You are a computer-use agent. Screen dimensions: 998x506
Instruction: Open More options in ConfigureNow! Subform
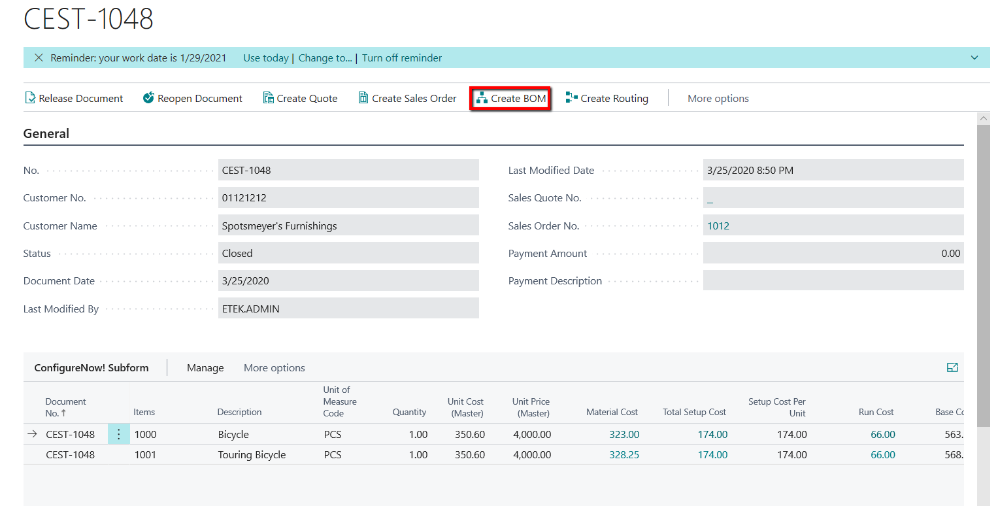pos(274,367)
